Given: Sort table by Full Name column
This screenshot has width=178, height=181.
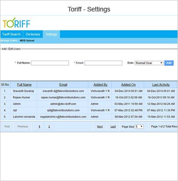Looking at the screenshot, I should pos(24,85).
